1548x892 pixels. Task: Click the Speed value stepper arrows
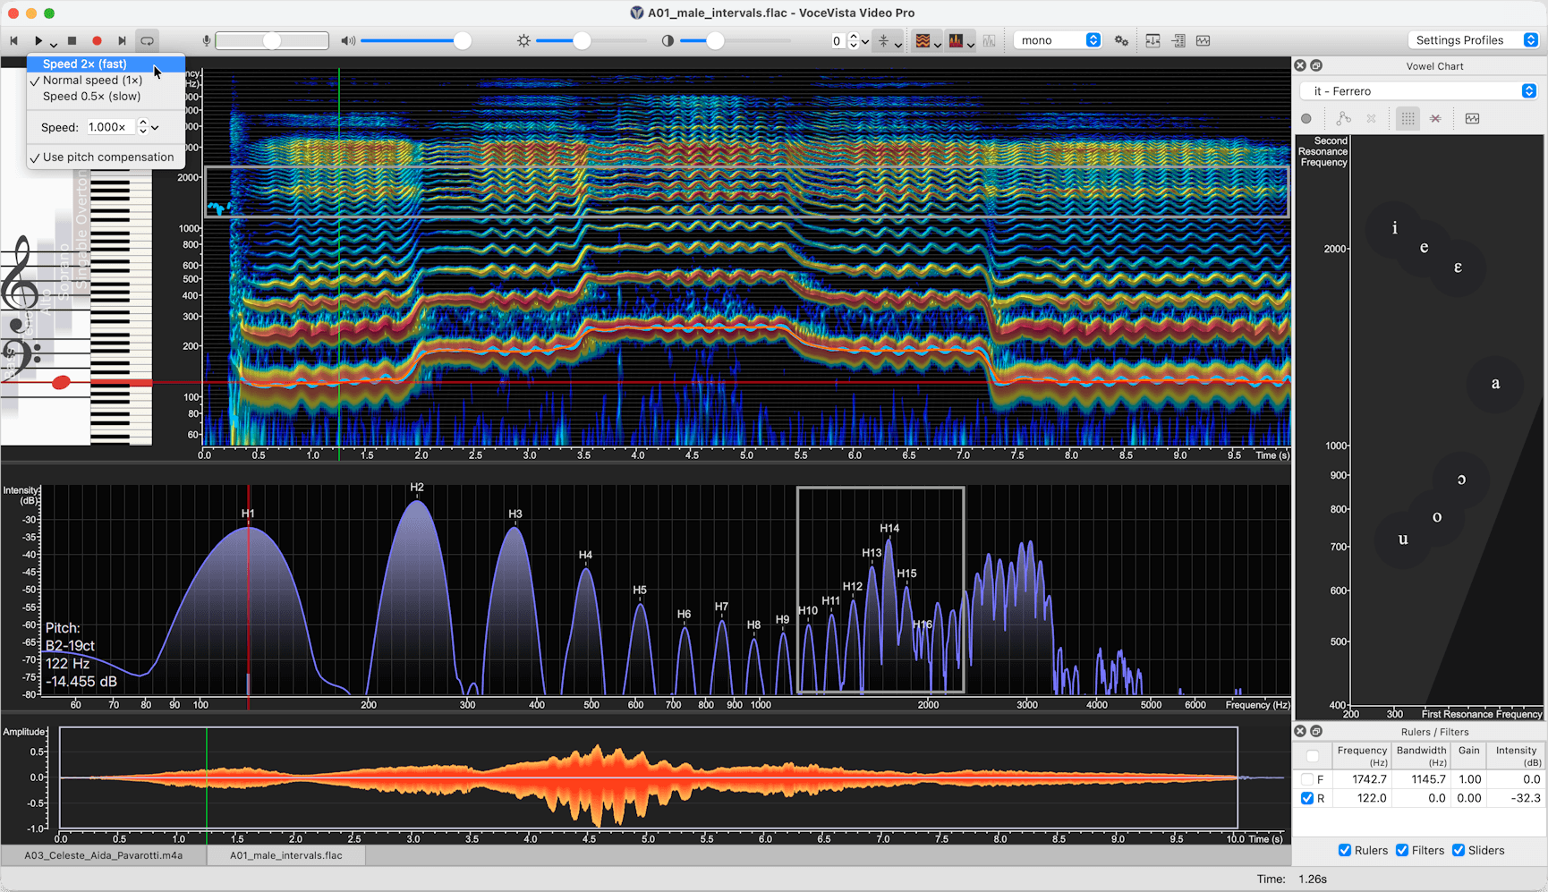(142, 127)
